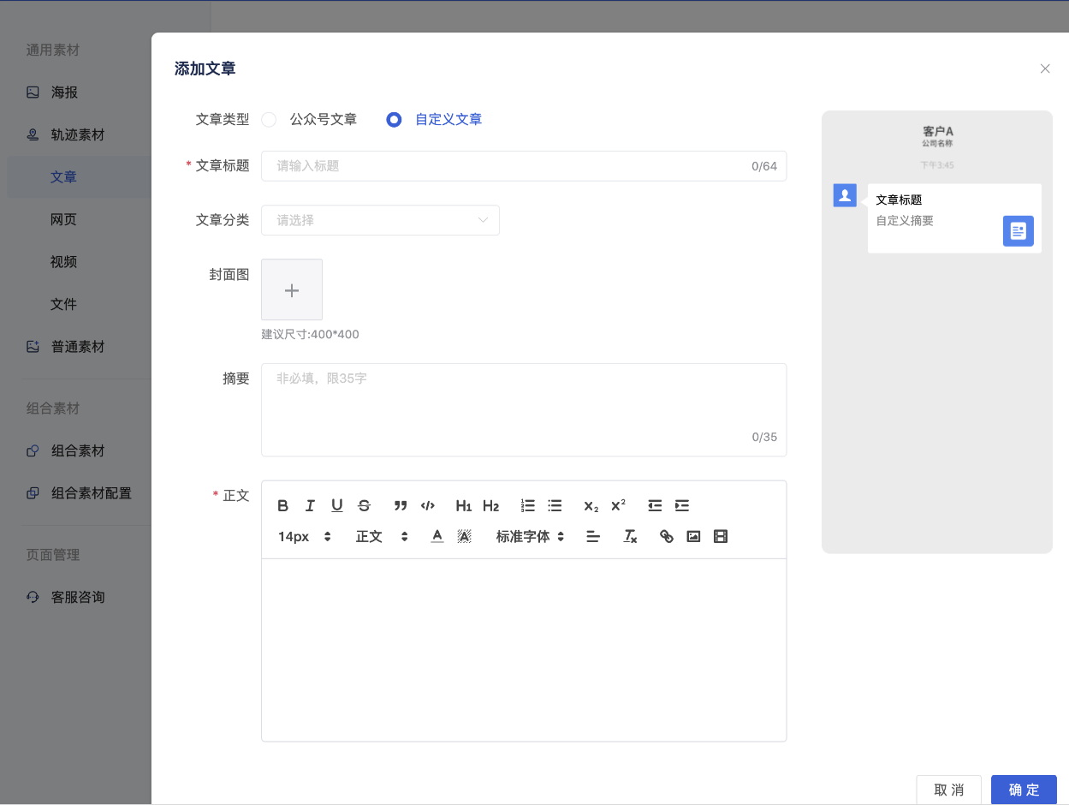Toggle bold formatting in editor toolbar

(x=283, y=505)
